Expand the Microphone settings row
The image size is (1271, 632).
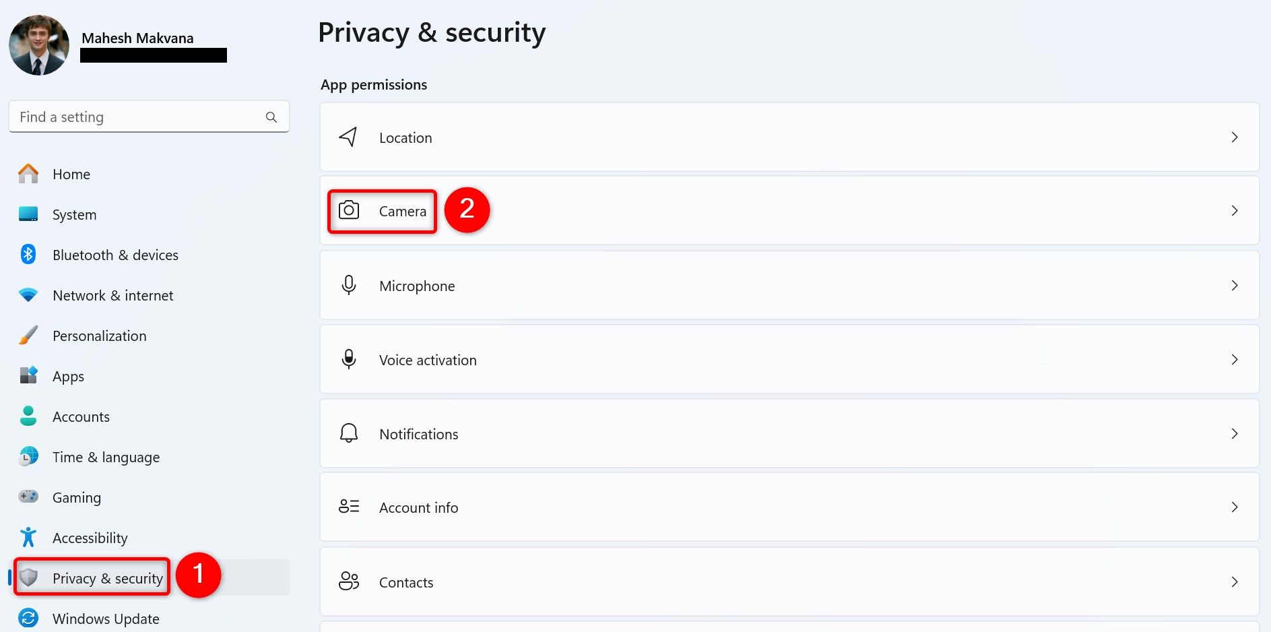coord(1235,285)
